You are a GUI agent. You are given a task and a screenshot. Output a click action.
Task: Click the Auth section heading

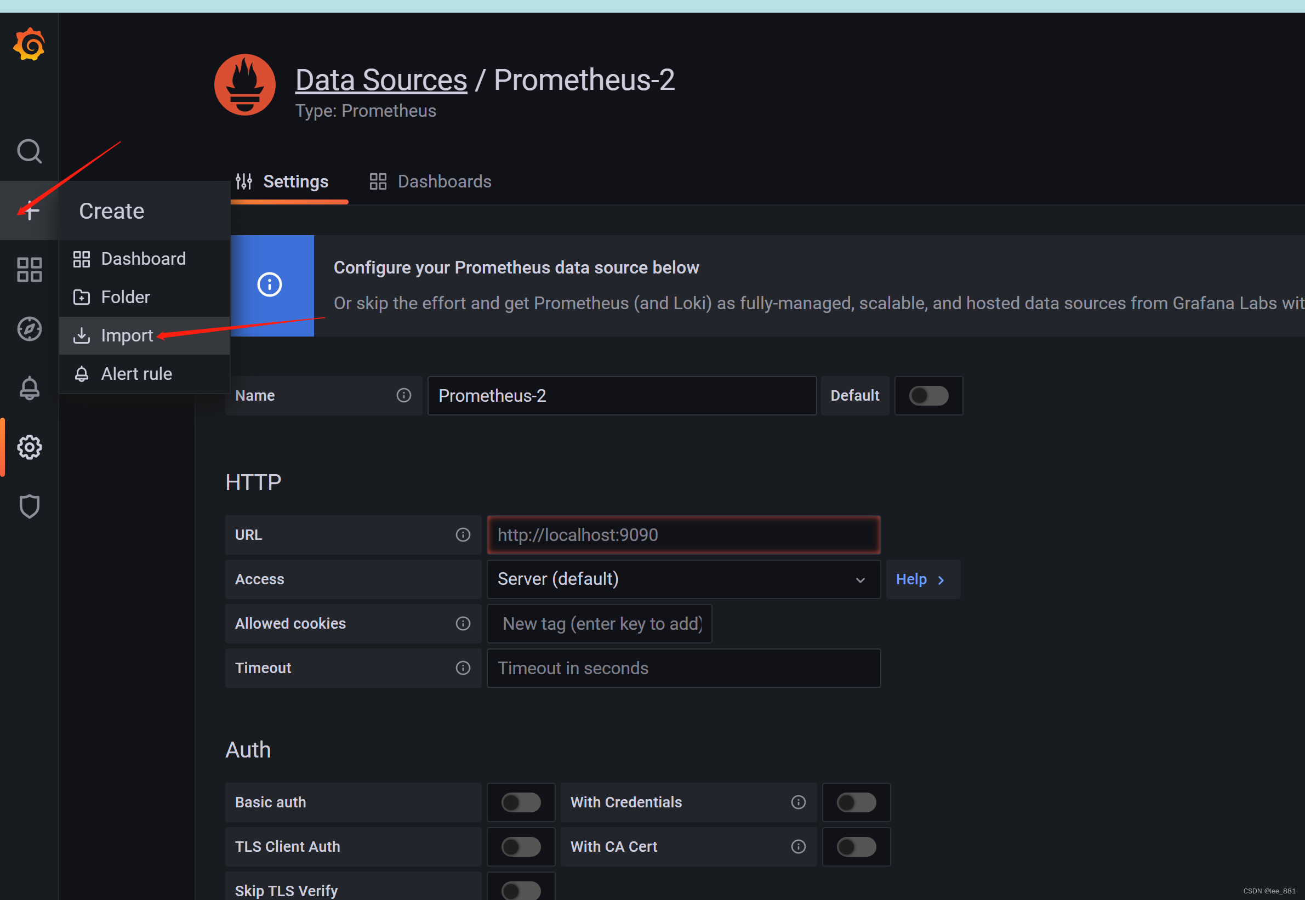pos(248,749)
